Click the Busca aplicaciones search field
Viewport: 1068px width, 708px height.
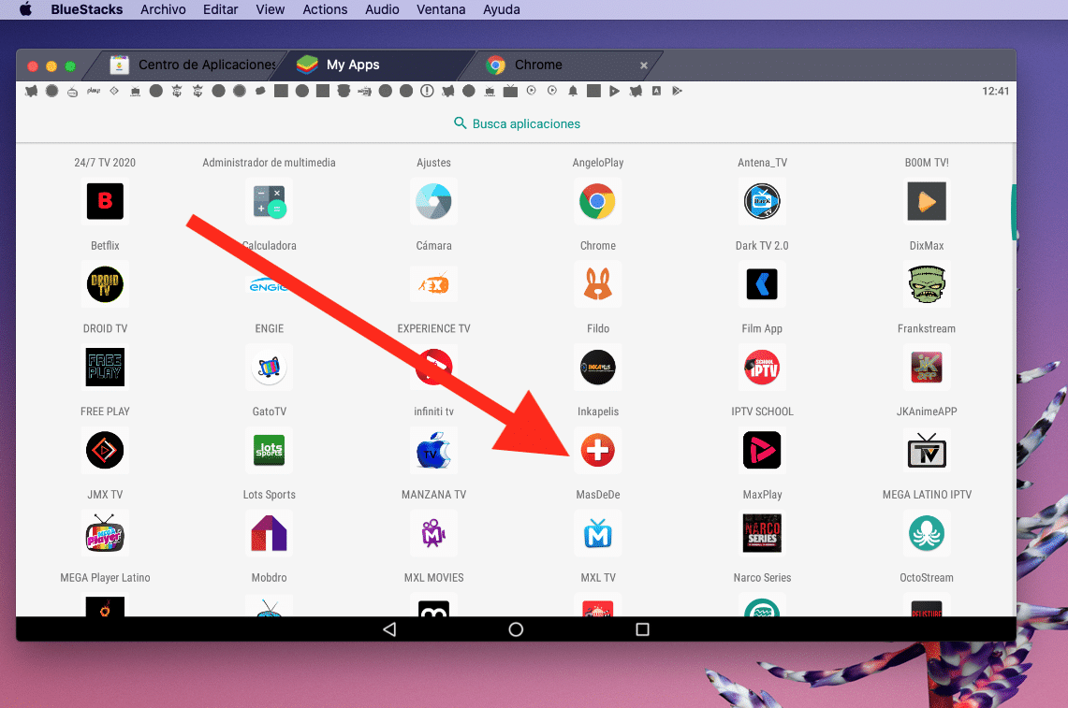[x=516, y=123]
